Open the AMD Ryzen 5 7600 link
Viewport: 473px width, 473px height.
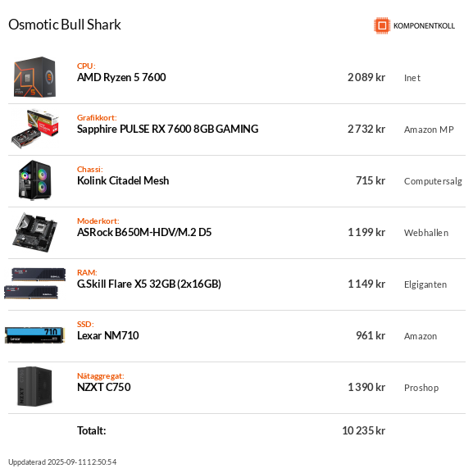coord(121,78)
